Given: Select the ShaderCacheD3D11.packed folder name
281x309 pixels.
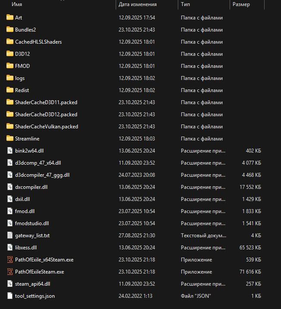Looking at the screenshot, I should [46, 102].
